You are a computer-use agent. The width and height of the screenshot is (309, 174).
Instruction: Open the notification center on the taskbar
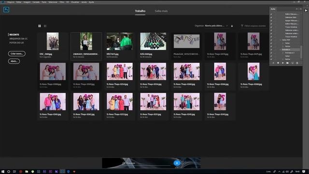[x=304, y=172]
